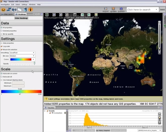Click the import icon in the toolbar
The height and width of the screenshot is (132, 166).
click(106, 9)
